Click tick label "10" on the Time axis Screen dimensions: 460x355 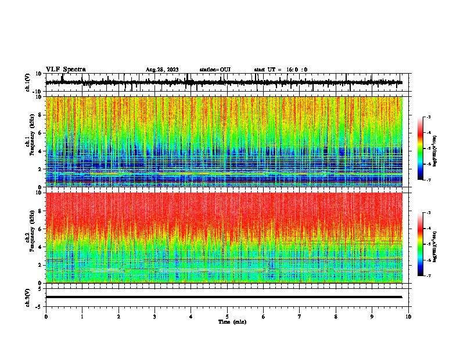click(408, 317)
